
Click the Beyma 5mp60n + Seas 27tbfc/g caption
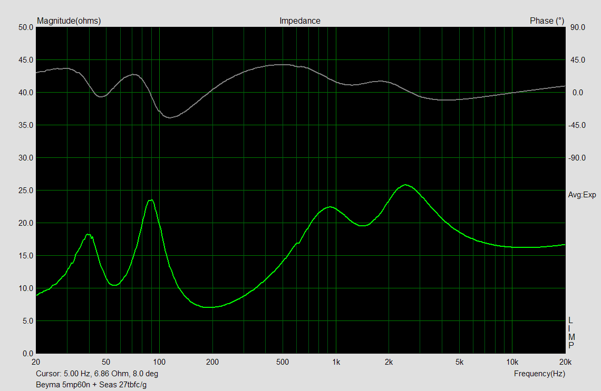click(x=91, y=385)
